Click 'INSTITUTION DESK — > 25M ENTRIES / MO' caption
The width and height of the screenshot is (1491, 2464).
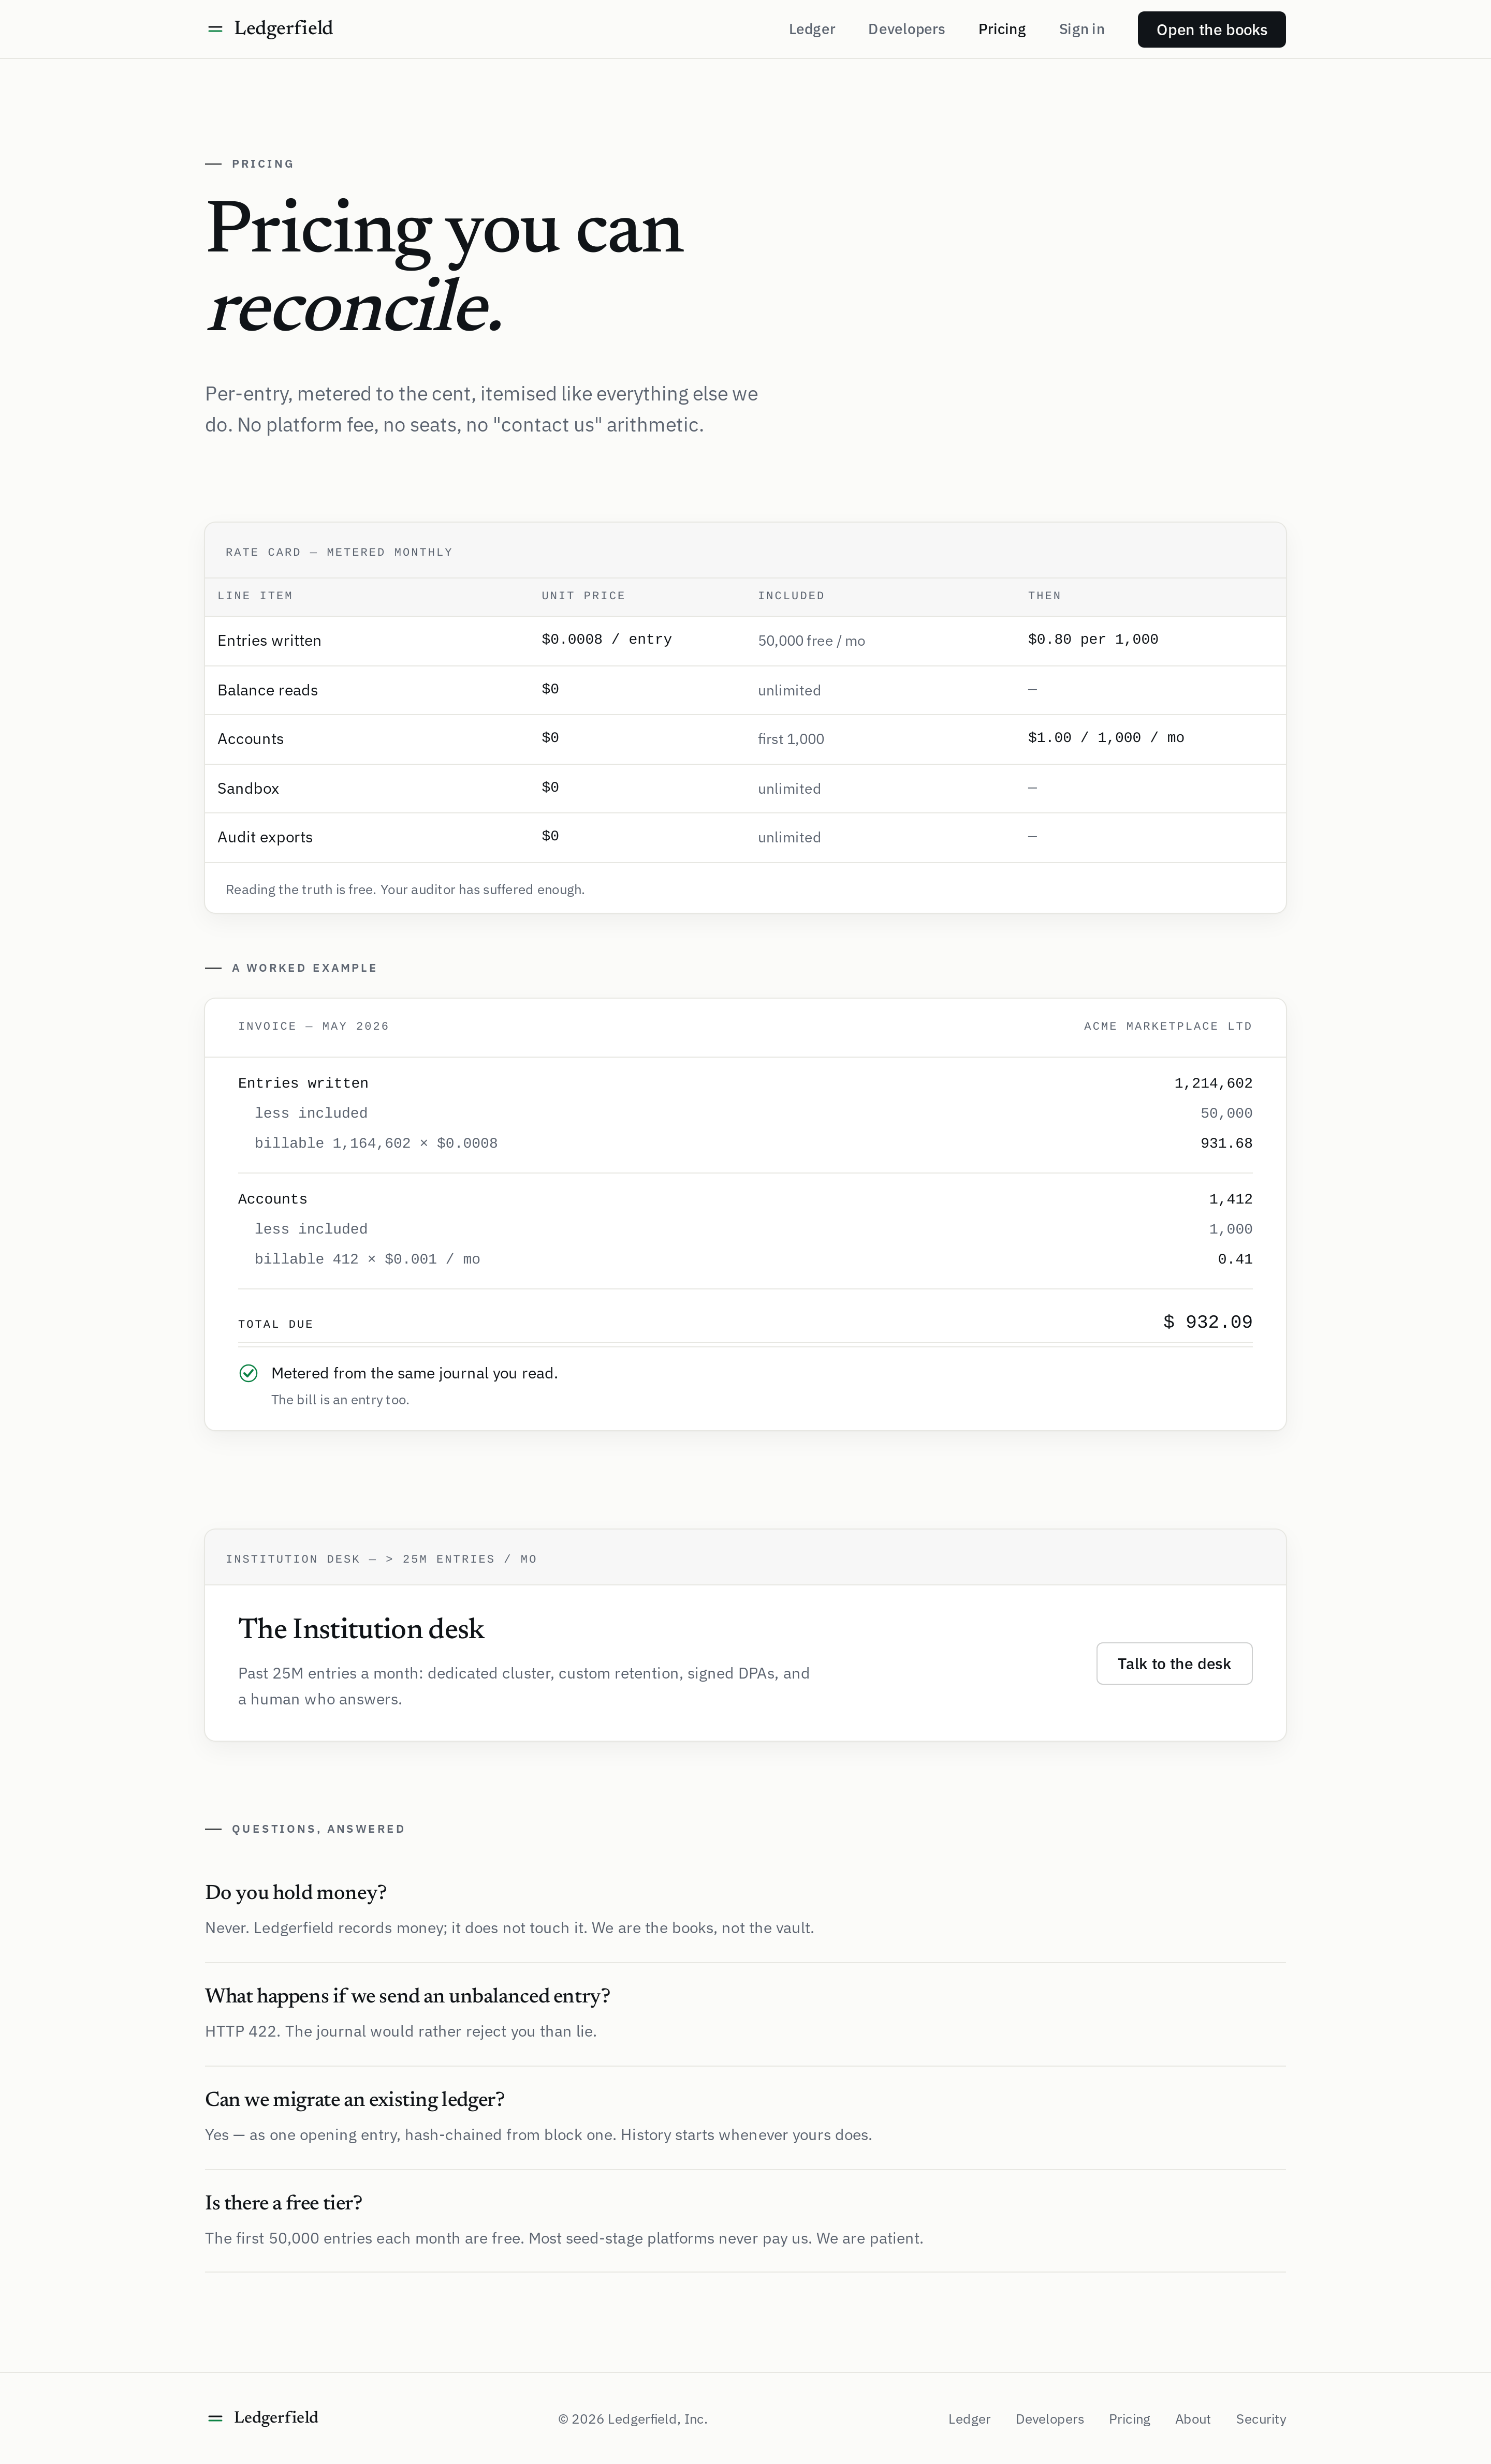click(381, 1559)
